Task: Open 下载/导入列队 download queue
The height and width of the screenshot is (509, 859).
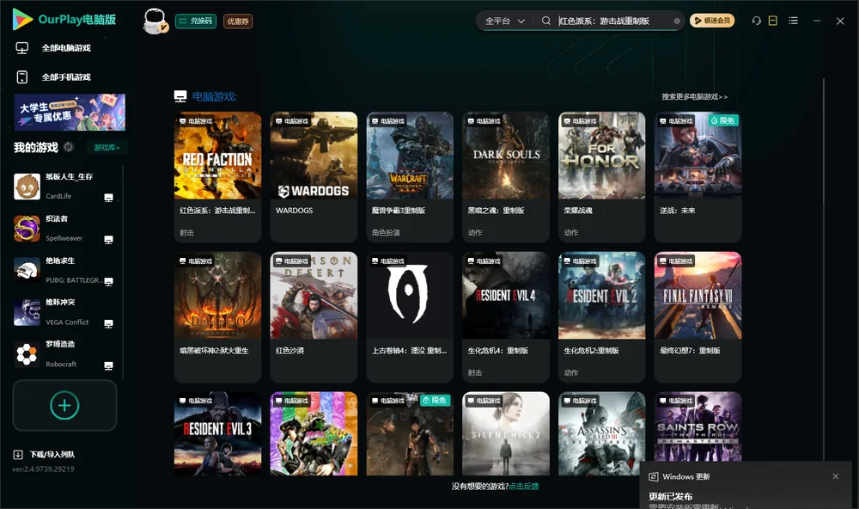Action: coord(45,455)
